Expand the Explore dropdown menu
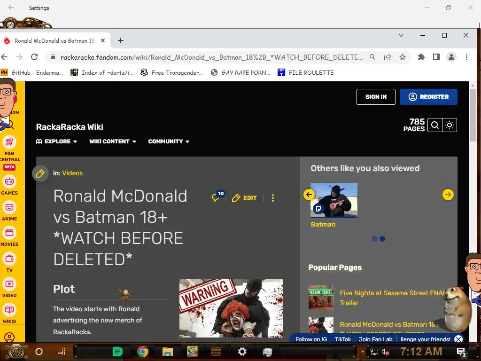Image resolution: width=481 pixels, height=361 pixels. pyautogui.click(x=56, y=141)
